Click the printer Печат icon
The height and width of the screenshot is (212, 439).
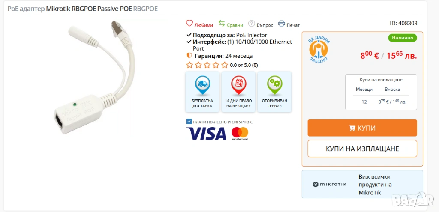281,23
